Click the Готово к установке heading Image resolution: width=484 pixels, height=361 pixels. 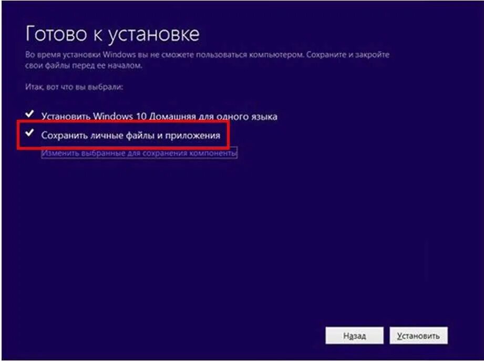tap(112, 33)
